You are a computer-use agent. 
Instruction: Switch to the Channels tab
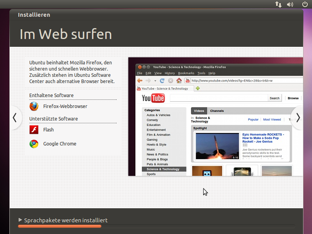(217, 111)
